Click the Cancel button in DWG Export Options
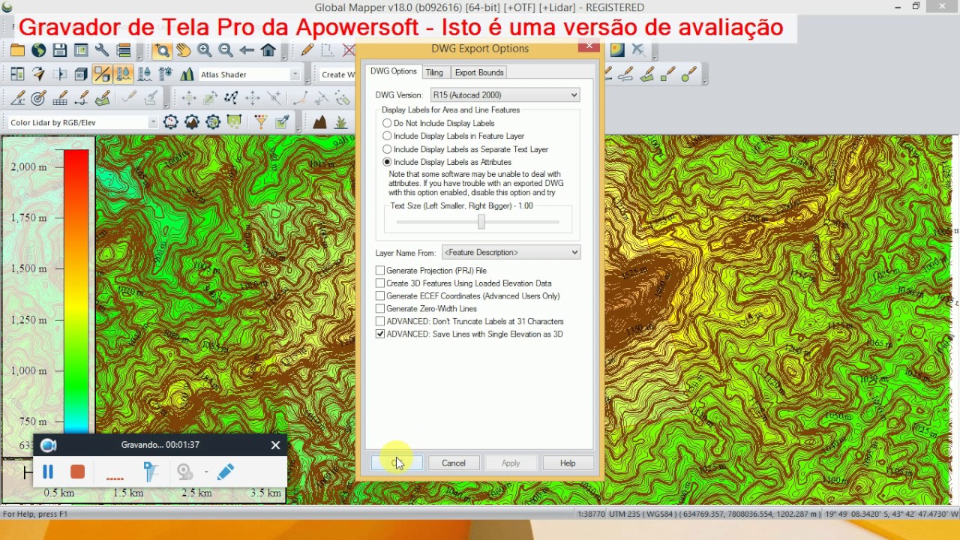The image size is (960, 540). (454, 463)
